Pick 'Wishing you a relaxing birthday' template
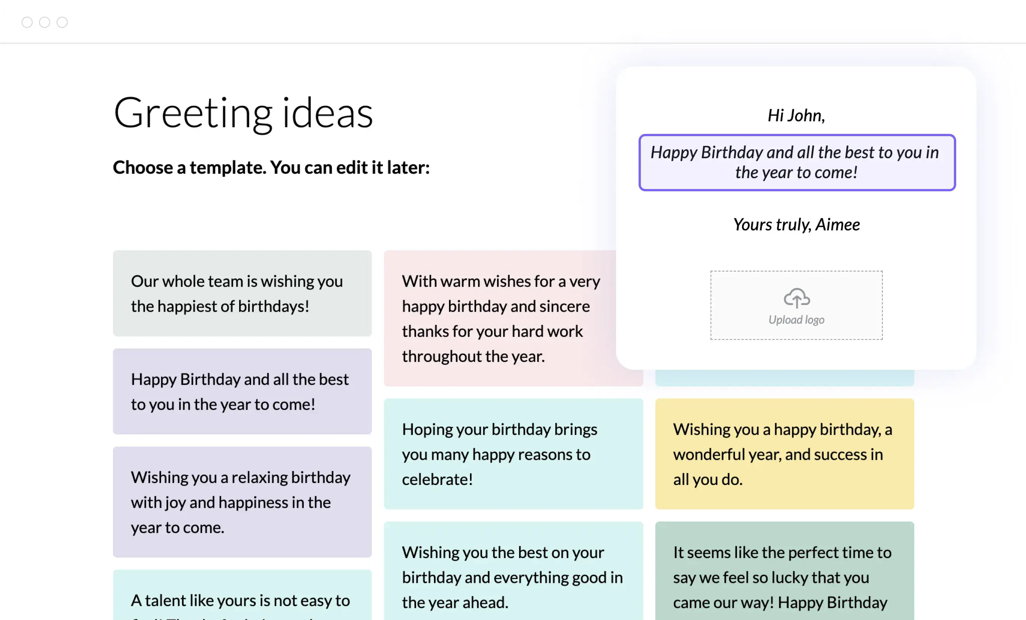1026x620 pixels. click(x=242, y=502)
